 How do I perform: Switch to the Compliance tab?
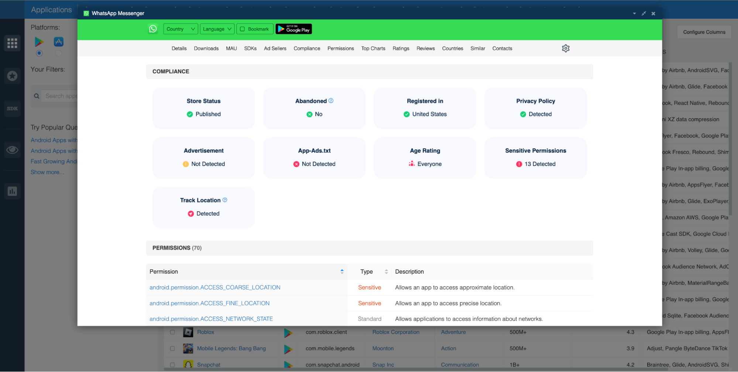tap(307, 48)
